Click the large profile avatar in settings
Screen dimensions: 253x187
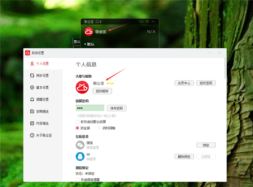point(82,87)
